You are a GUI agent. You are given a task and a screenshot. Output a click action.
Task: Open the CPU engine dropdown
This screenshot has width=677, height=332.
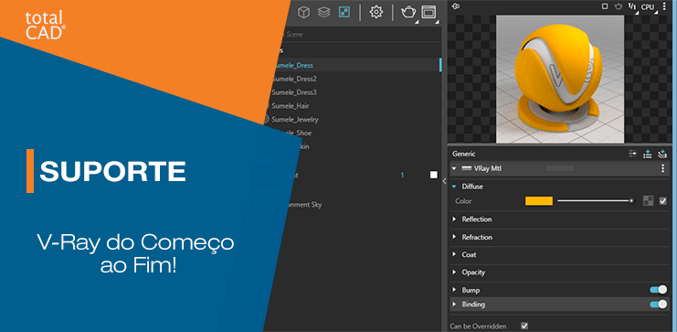coord(648,7)
